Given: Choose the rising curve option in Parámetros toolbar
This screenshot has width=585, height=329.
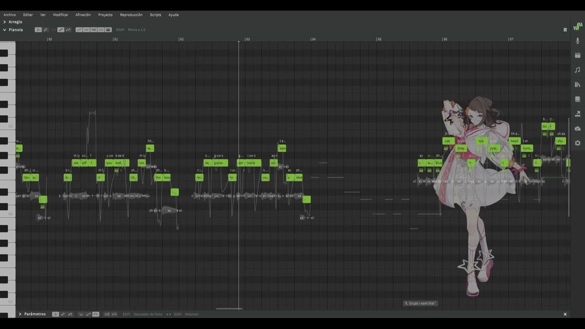Looking at the screenshot, I should coord(88,314).
